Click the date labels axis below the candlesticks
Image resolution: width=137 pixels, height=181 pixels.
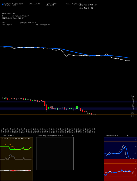click(48, 130)
